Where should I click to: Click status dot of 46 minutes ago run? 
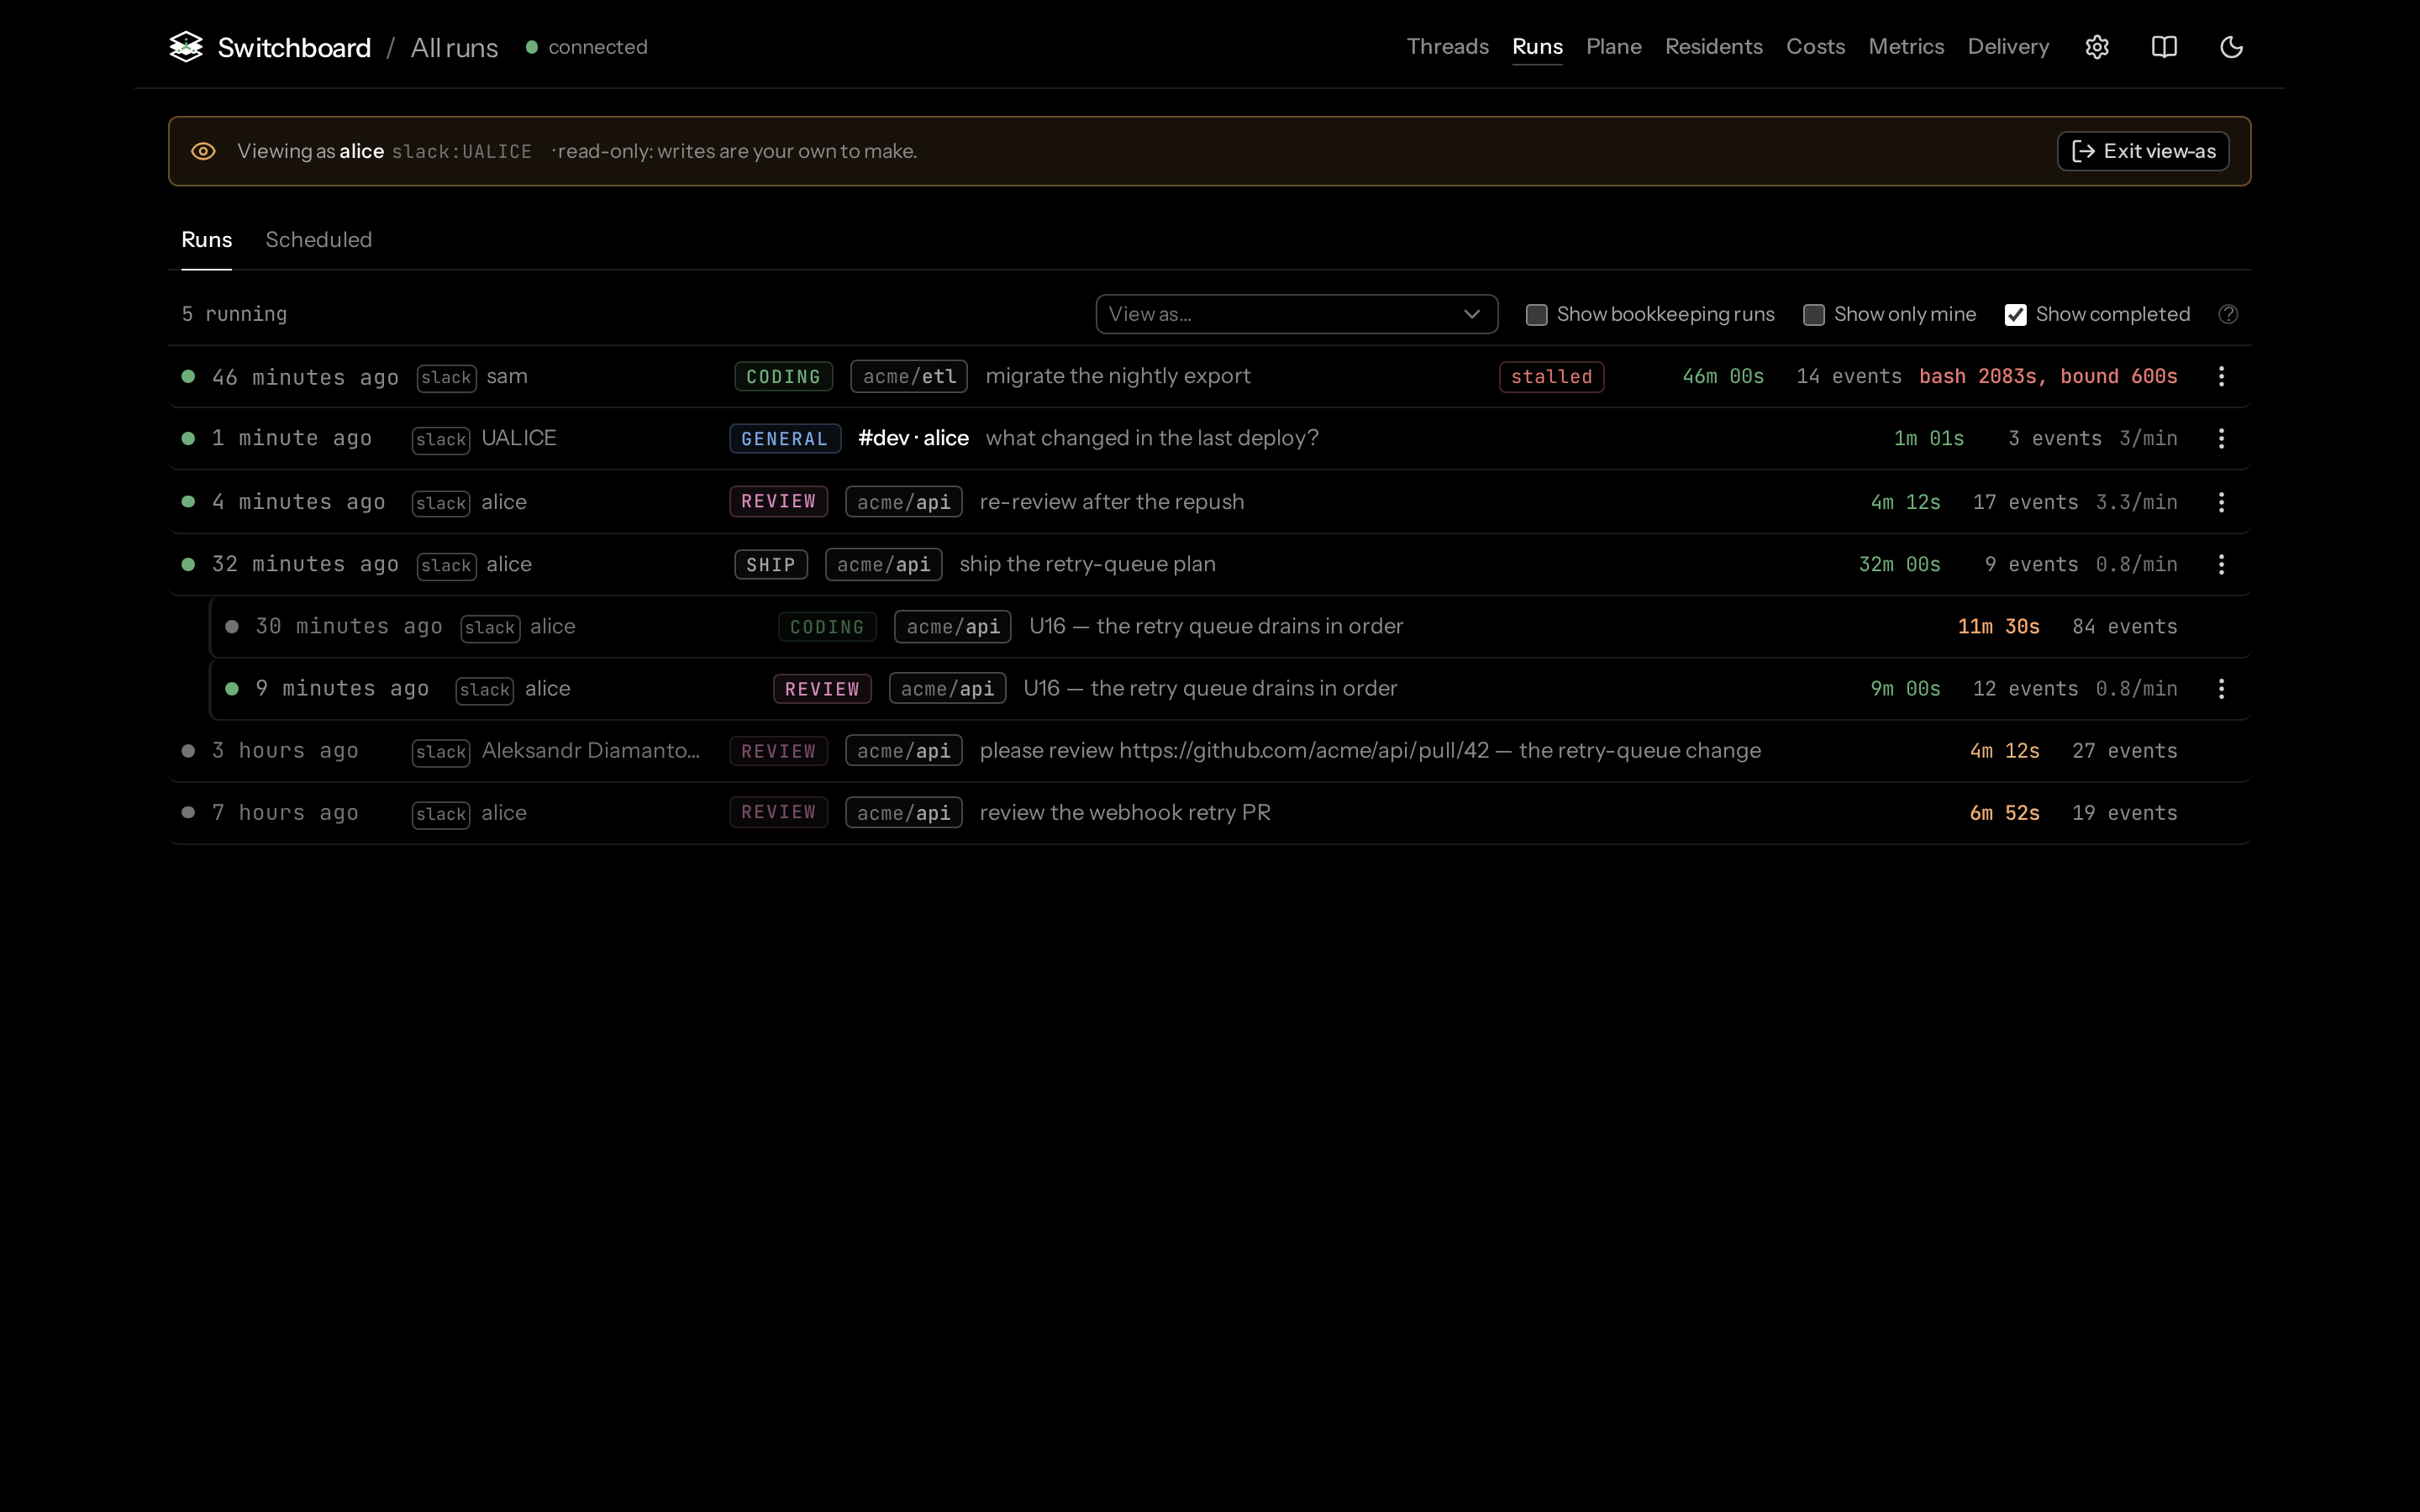(188, 376)
